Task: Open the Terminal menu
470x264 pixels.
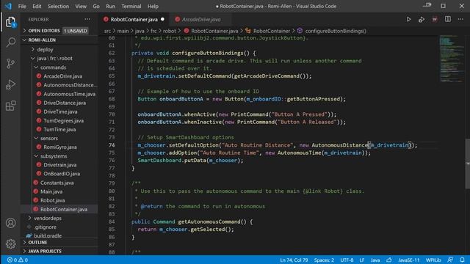Action: (x=131, y=6)
